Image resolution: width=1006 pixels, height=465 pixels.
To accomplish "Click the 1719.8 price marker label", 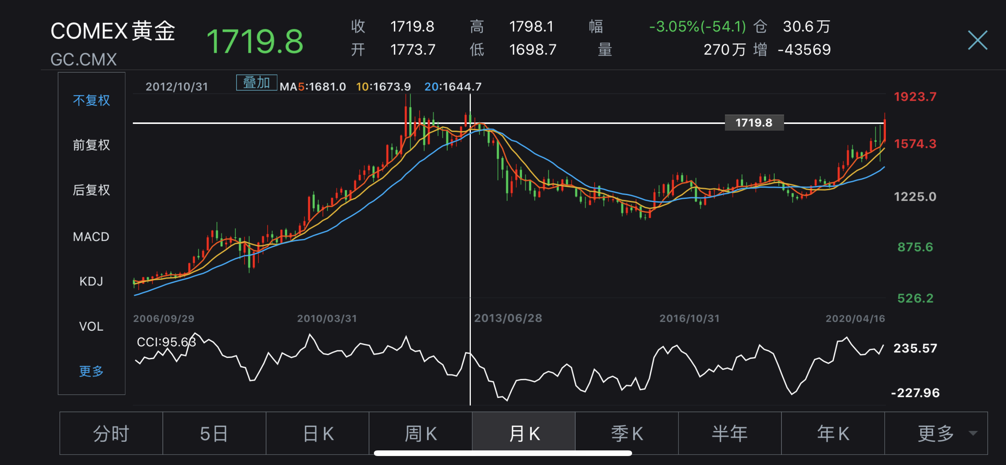I will pyautogui.click(x=754, y=123).
